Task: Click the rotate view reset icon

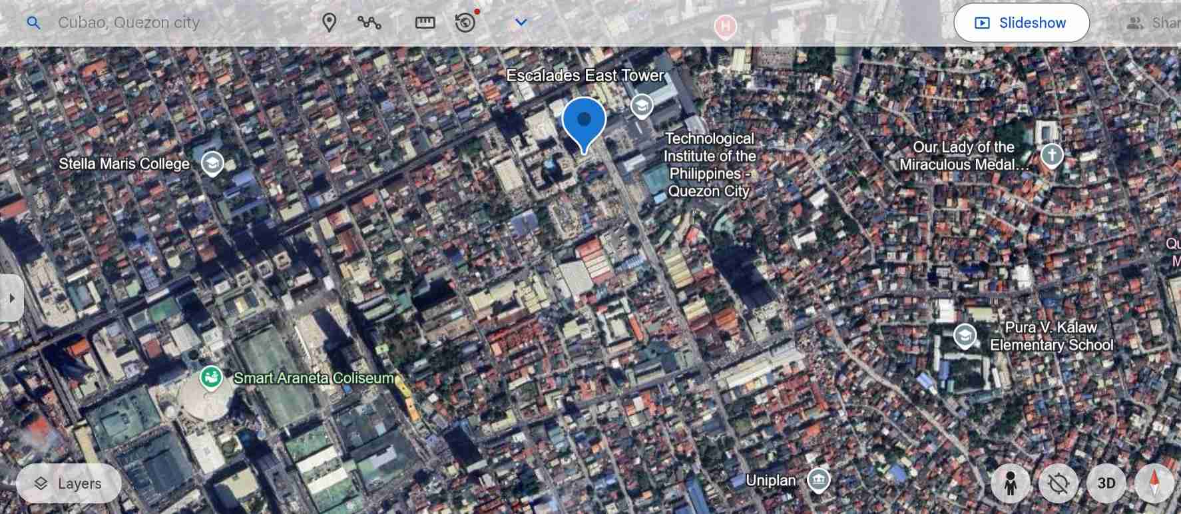Action: coord(1059,483)
